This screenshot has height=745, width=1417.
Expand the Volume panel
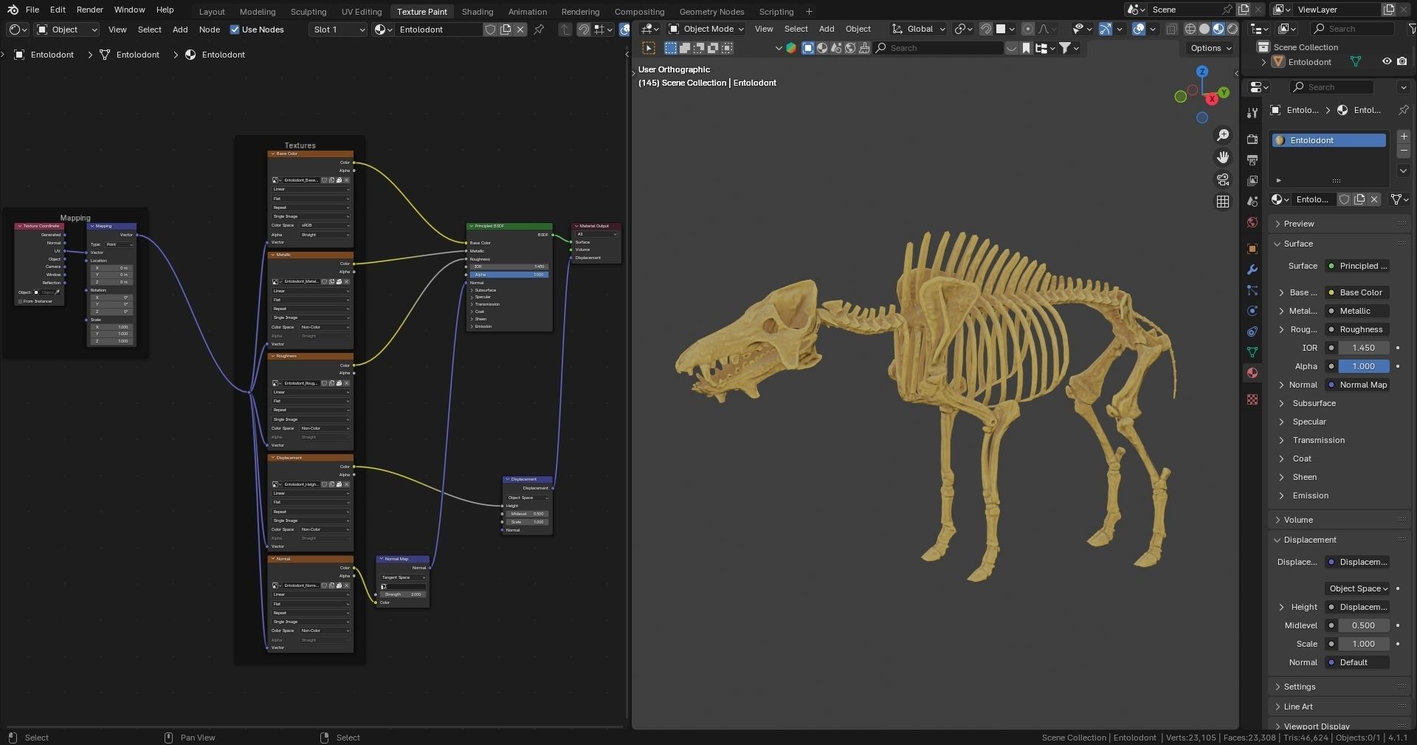[1297, 520]
